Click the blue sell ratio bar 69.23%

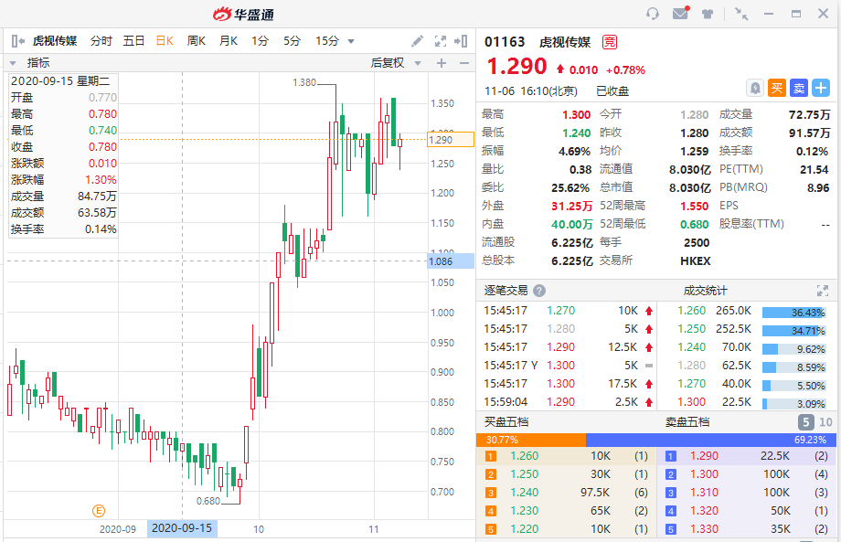(x=711, y=441)
